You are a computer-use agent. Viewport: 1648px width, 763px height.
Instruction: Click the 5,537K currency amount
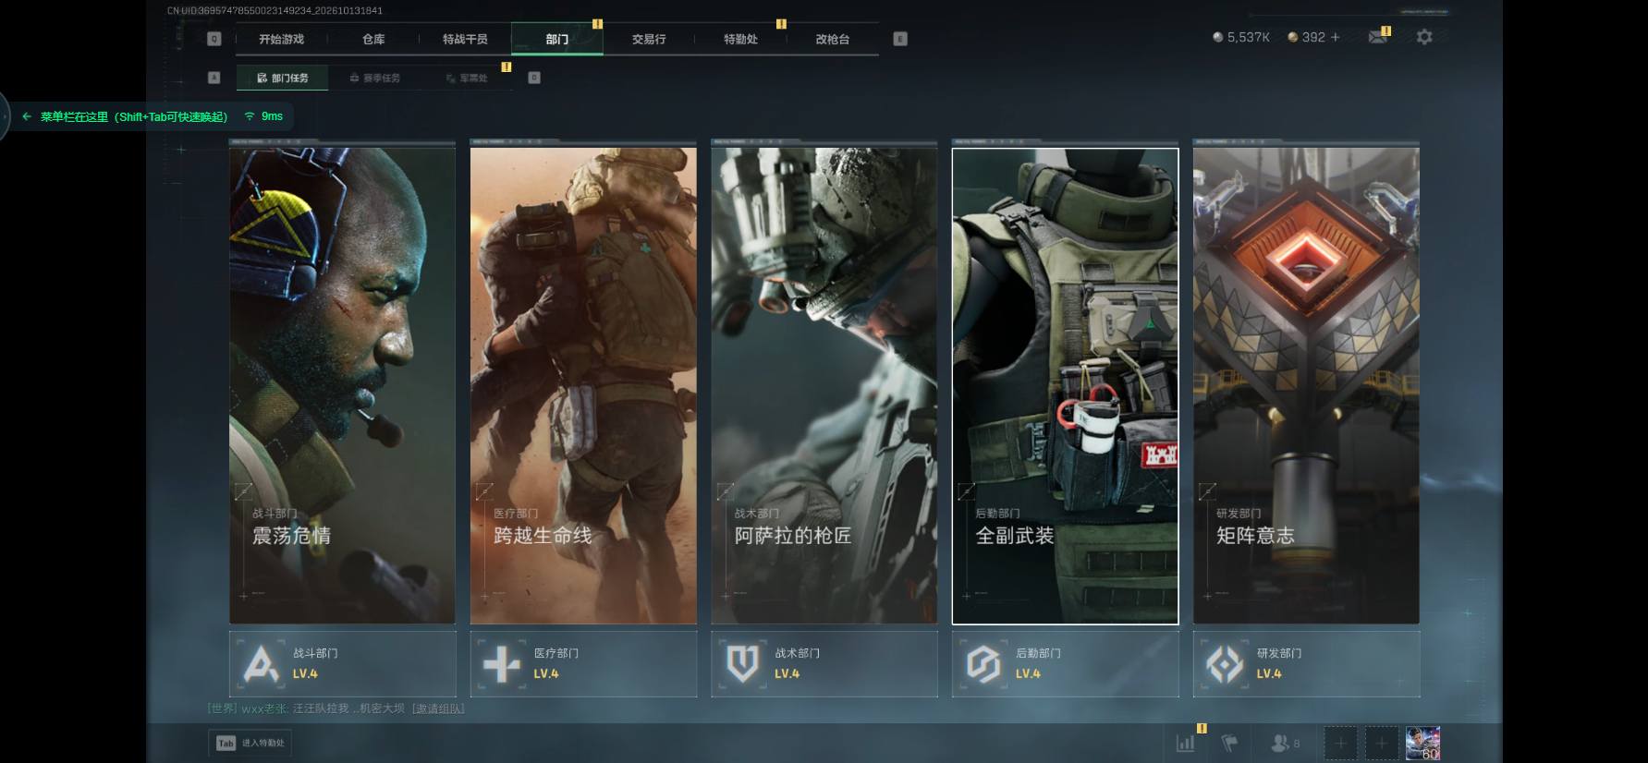[1249, 37]
